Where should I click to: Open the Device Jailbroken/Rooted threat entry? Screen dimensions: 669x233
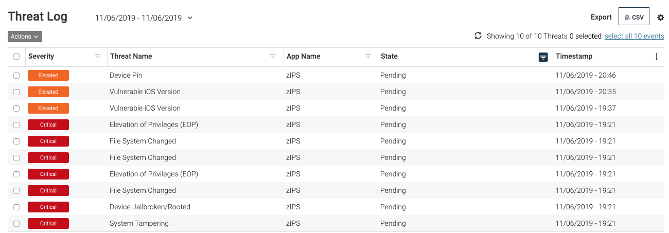150,207
